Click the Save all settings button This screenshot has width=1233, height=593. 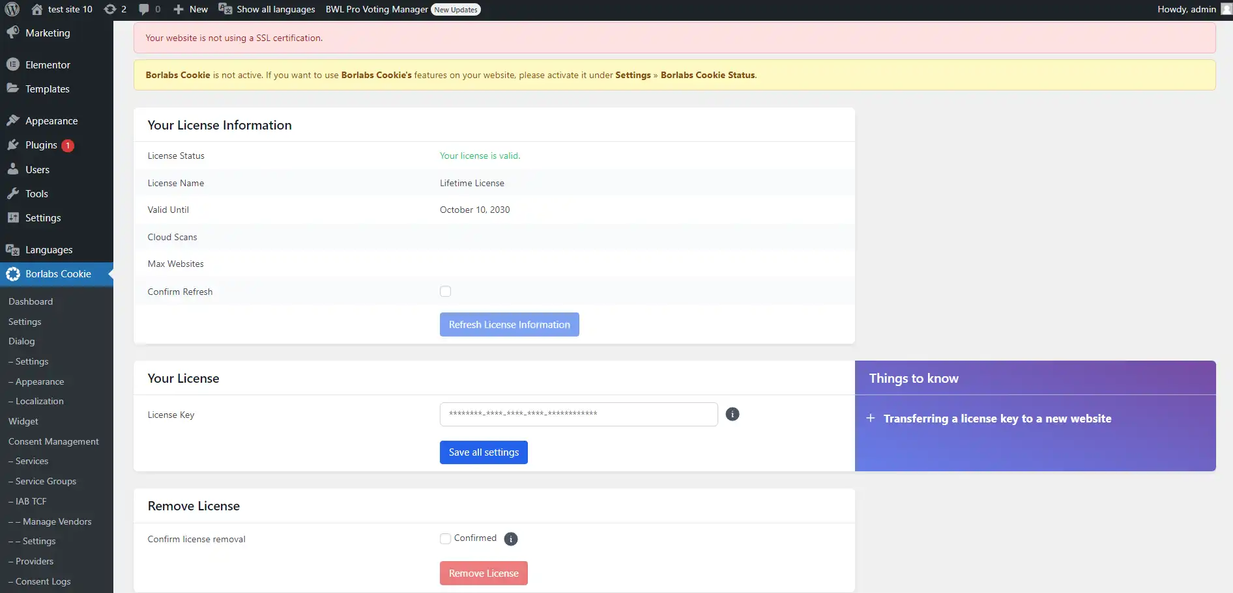point(484,452)
